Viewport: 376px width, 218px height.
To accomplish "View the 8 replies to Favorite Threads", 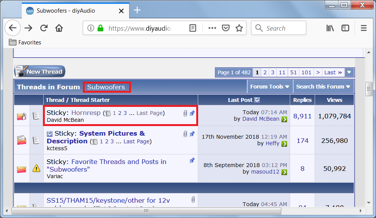I will point(303,169).
